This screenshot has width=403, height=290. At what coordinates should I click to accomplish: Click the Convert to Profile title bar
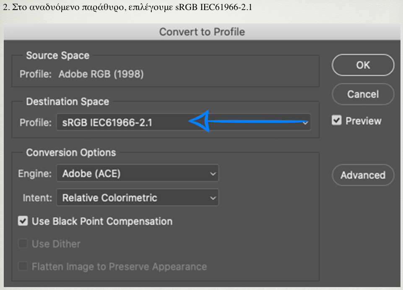(x=202, y=32)
